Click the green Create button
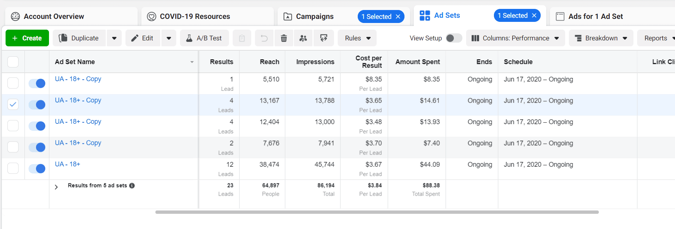This screenshot has height=229, width=675. (x=27, y=38)
